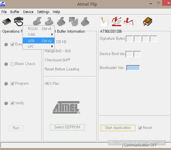Click the status indicator next to Blank Check

click(x=6, y=64)
